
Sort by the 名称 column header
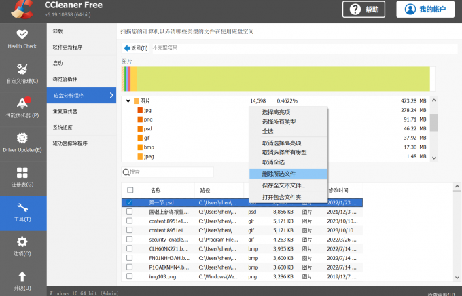pyautogui.click(x=170, y=190)
